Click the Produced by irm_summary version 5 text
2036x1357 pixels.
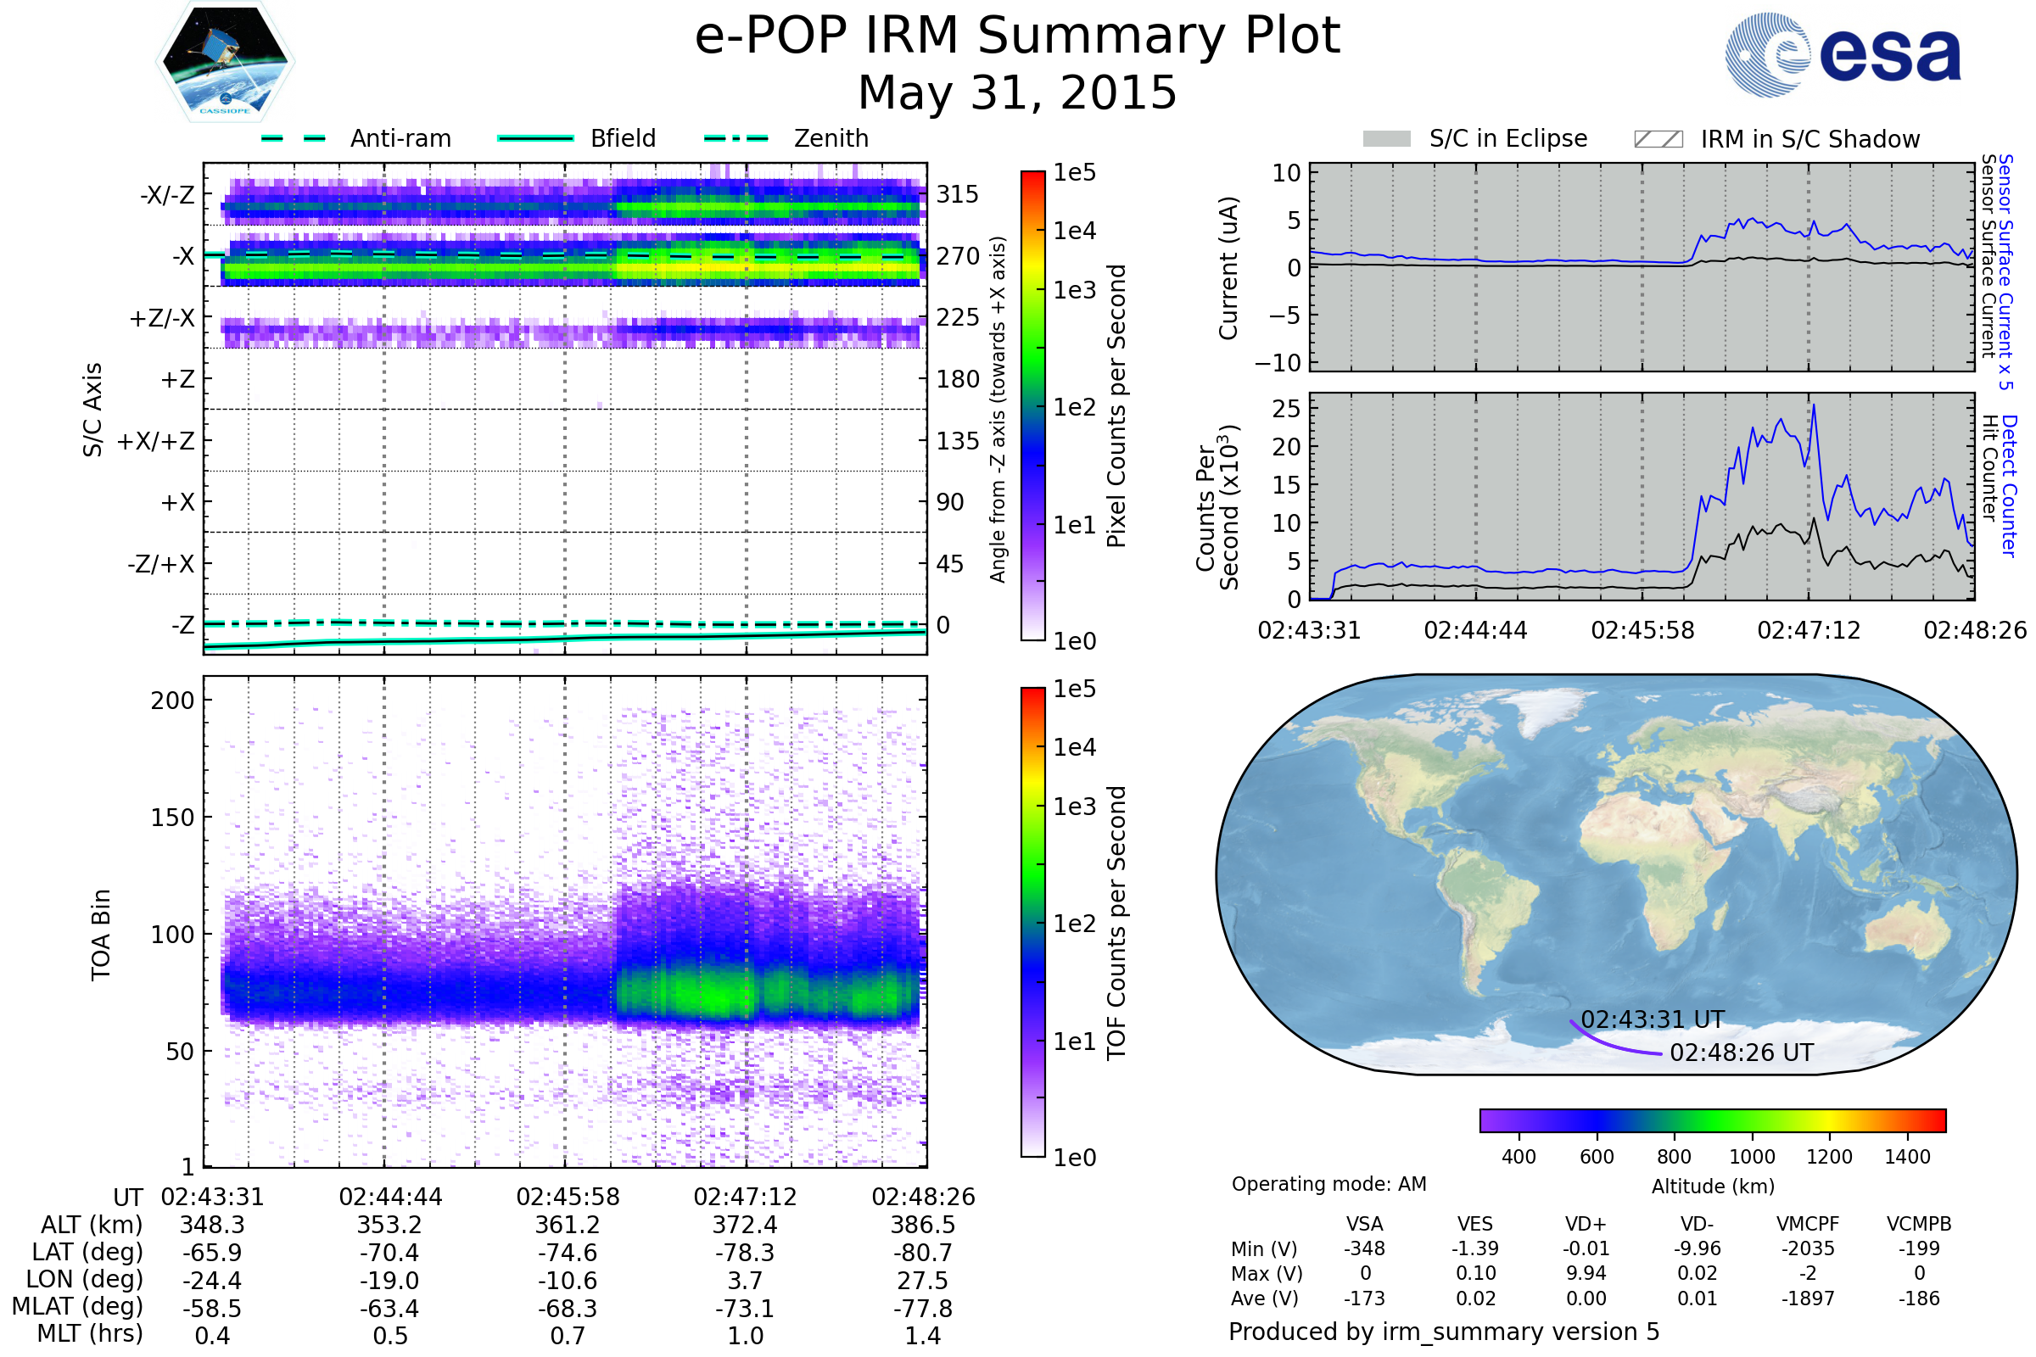click(1444, 1331)
